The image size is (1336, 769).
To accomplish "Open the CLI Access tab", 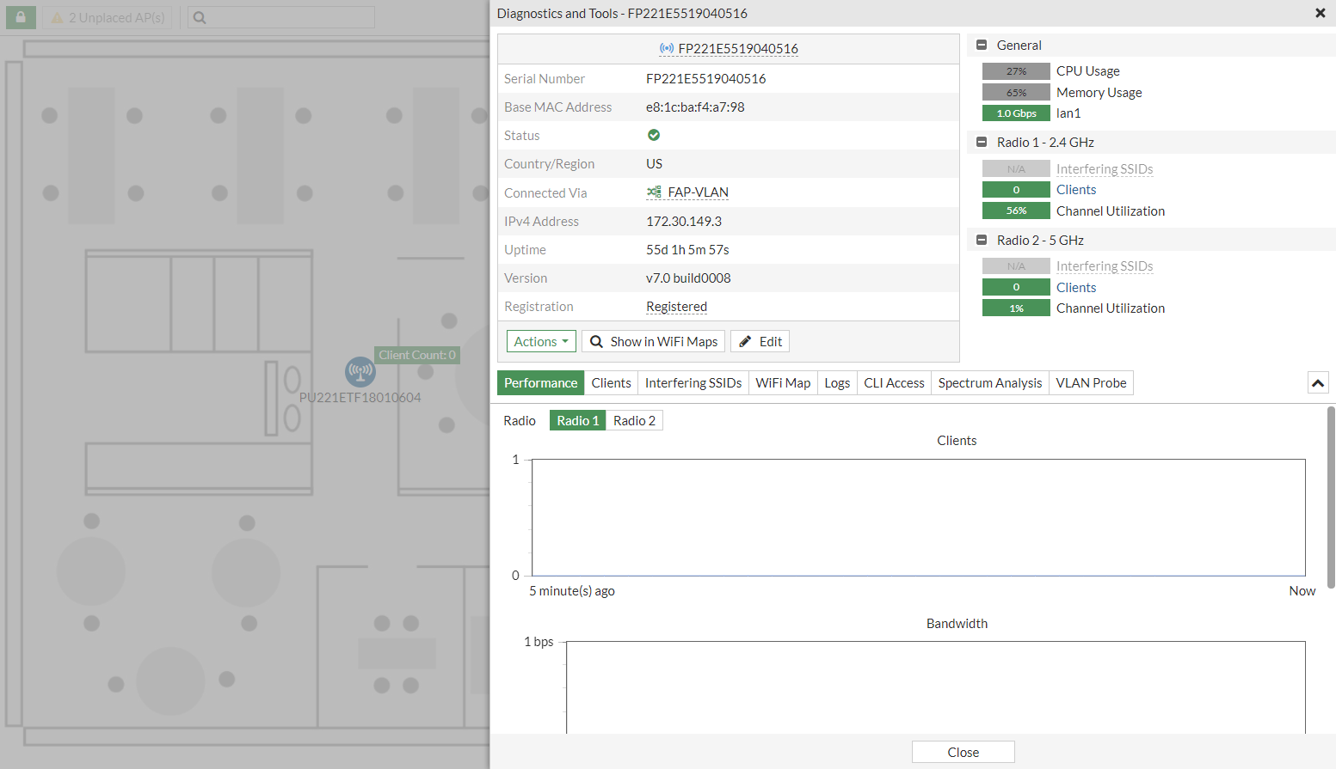I will point(894,382).
